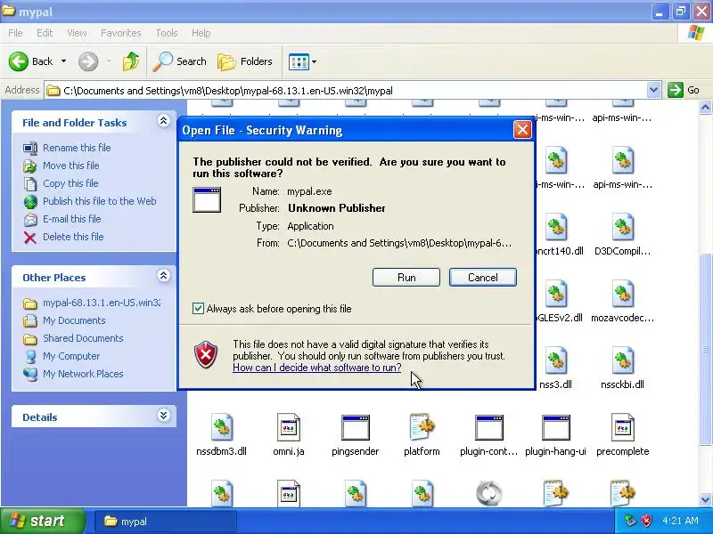
Task: Select the D3DCompil... file icon
Action: pos(622,227)
